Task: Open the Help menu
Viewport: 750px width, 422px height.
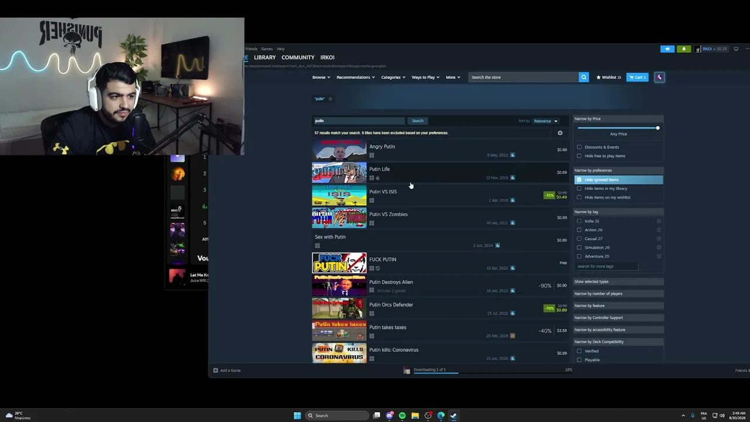Action: [x=281, y=49]
